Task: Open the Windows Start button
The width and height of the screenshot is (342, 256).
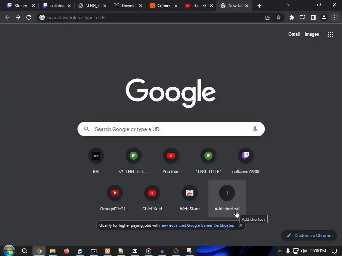Action: coord(9,251)
